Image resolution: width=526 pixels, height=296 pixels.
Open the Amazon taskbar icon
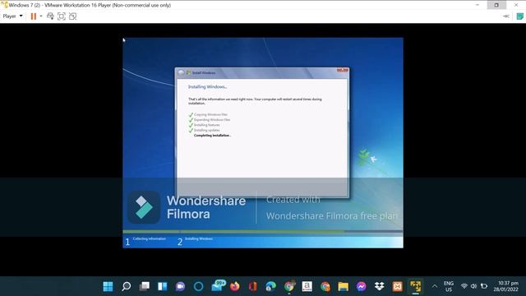[x=307, y=286]
